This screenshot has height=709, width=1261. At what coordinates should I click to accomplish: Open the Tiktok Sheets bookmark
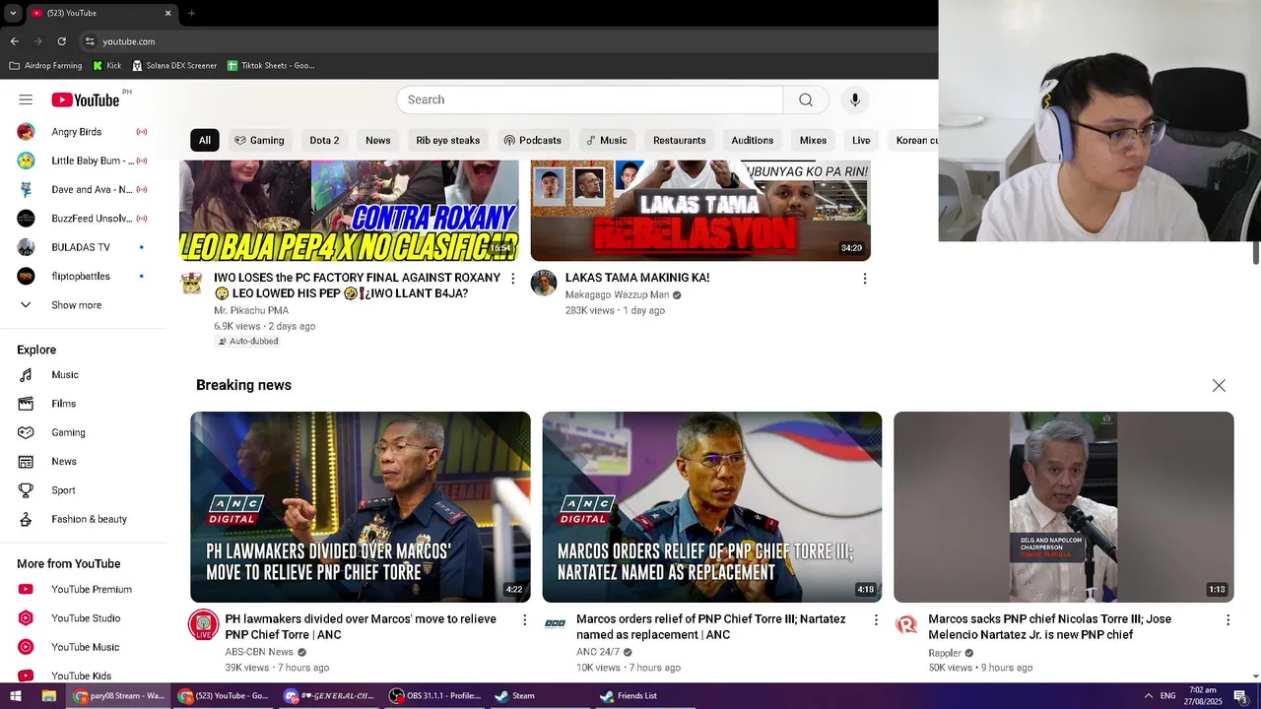coord(271,66)
